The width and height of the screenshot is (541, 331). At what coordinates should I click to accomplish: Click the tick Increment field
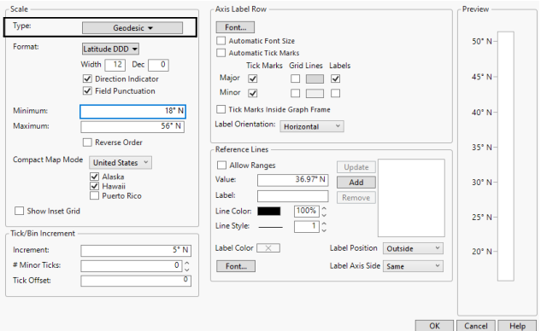[136, 251]
